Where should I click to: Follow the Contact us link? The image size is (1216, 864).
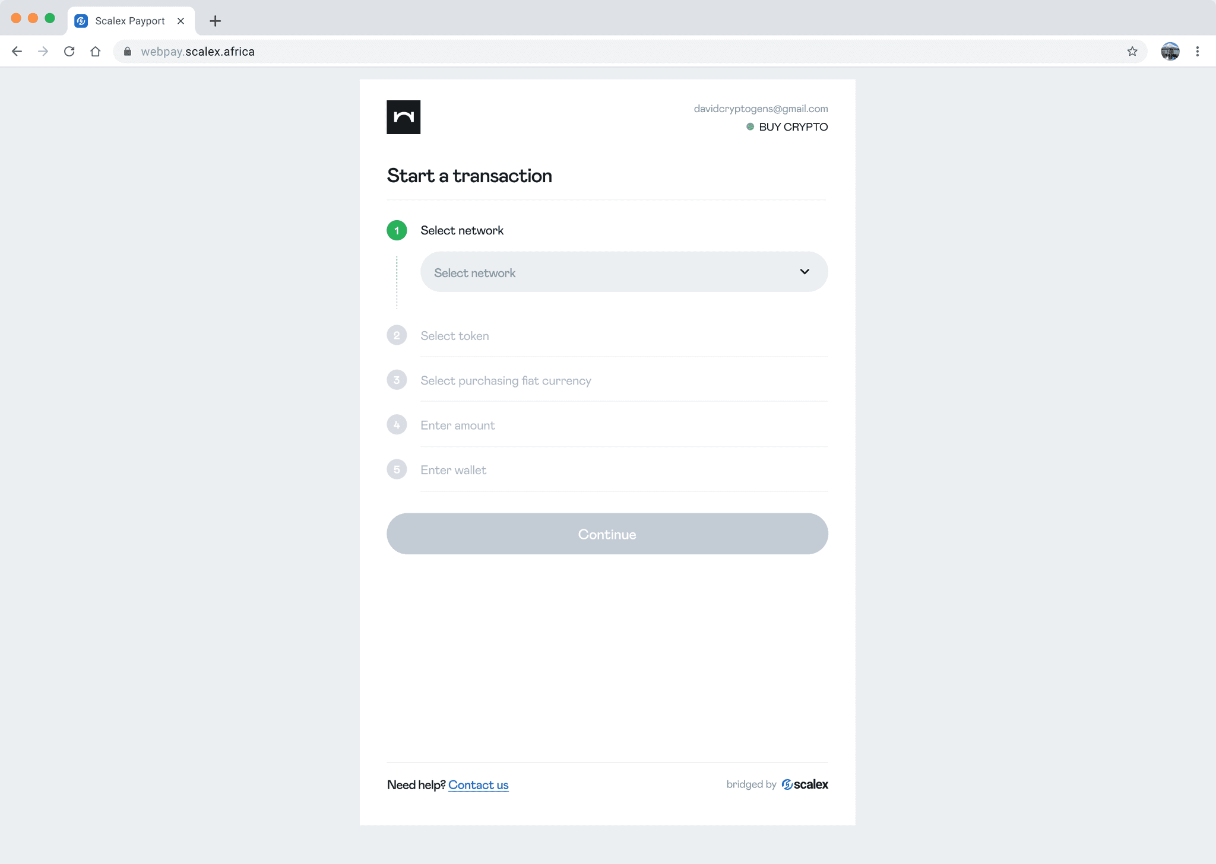click(x=478, y=785)
